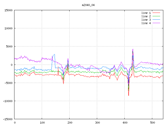Screen dimensions: 168x126
Task: Click the 500 x-axis tick label
Action: coord(152,122)
